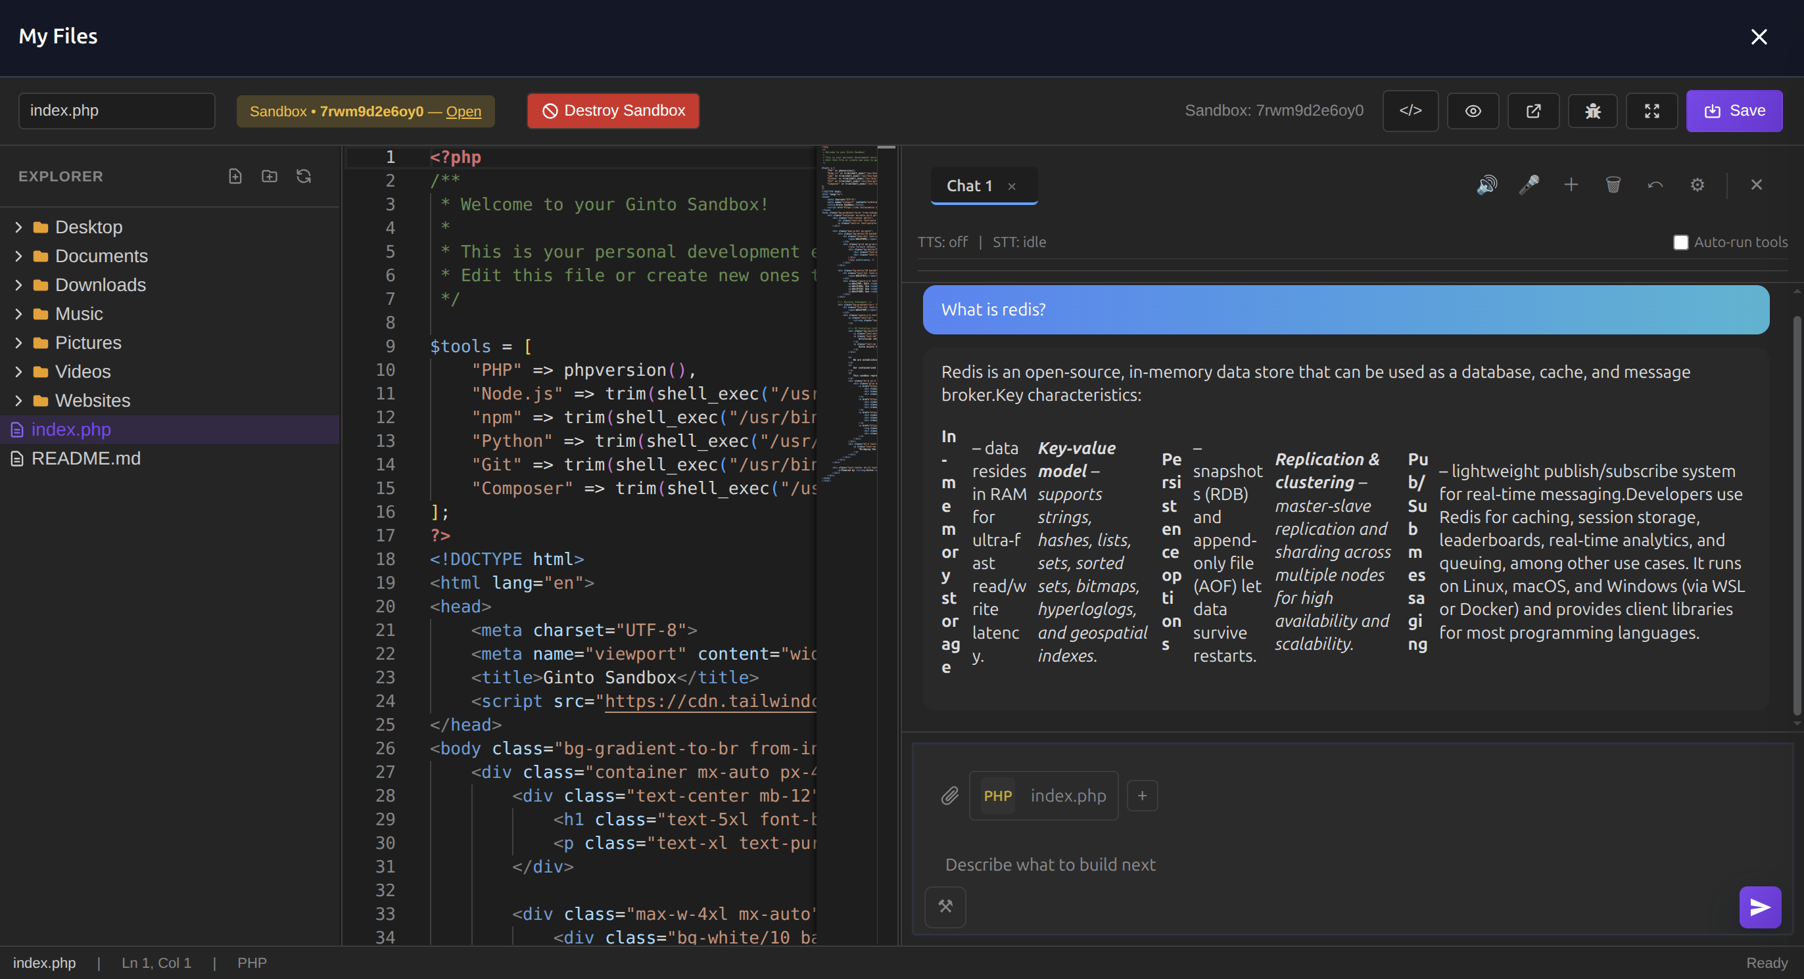
Task: Toggle the eye preview button
Action: (1473, 110)
